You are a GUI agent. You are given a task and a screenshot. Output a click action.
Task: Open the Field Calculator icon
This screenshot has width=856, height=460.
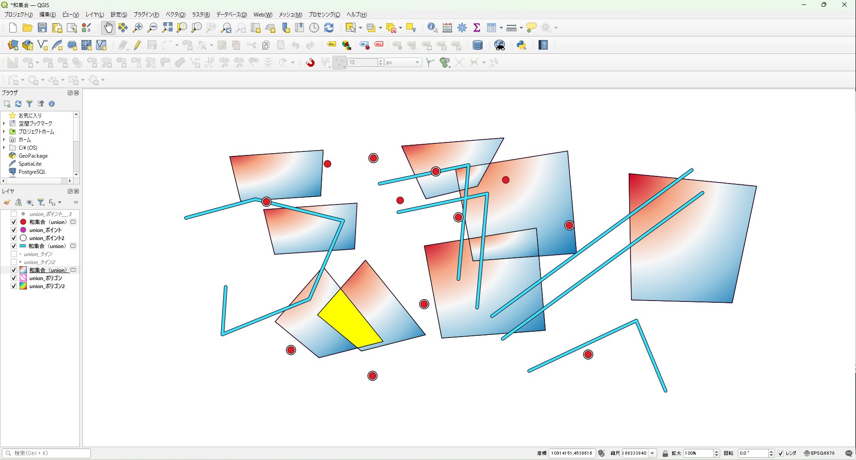tap(447, 28)
